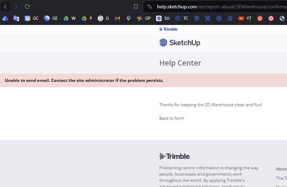The width and height of the screenshot is (287, 187).
Task: Reload the page with the refresh icon
Action: coord(27,7)
